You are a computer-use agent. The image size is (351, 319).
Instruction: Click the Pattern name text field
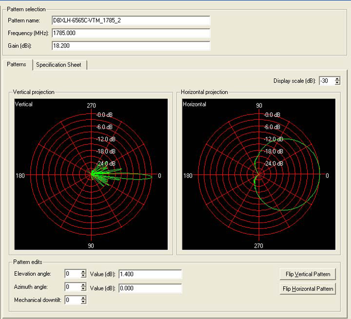pos(130,21)
